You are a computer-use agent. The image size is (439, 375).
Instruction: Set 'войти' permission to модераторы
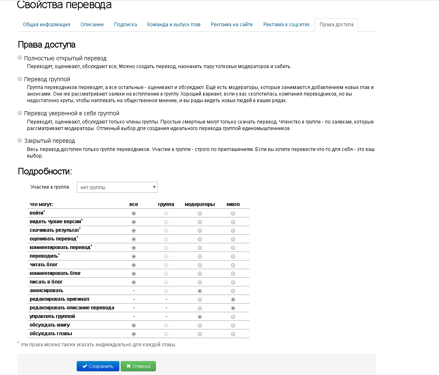tap(200, 213)
